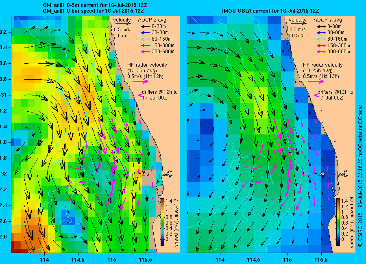Click the title 'OM_an01 0-5m current for 16-Jul-2015 12Z'

coord(95,5)
